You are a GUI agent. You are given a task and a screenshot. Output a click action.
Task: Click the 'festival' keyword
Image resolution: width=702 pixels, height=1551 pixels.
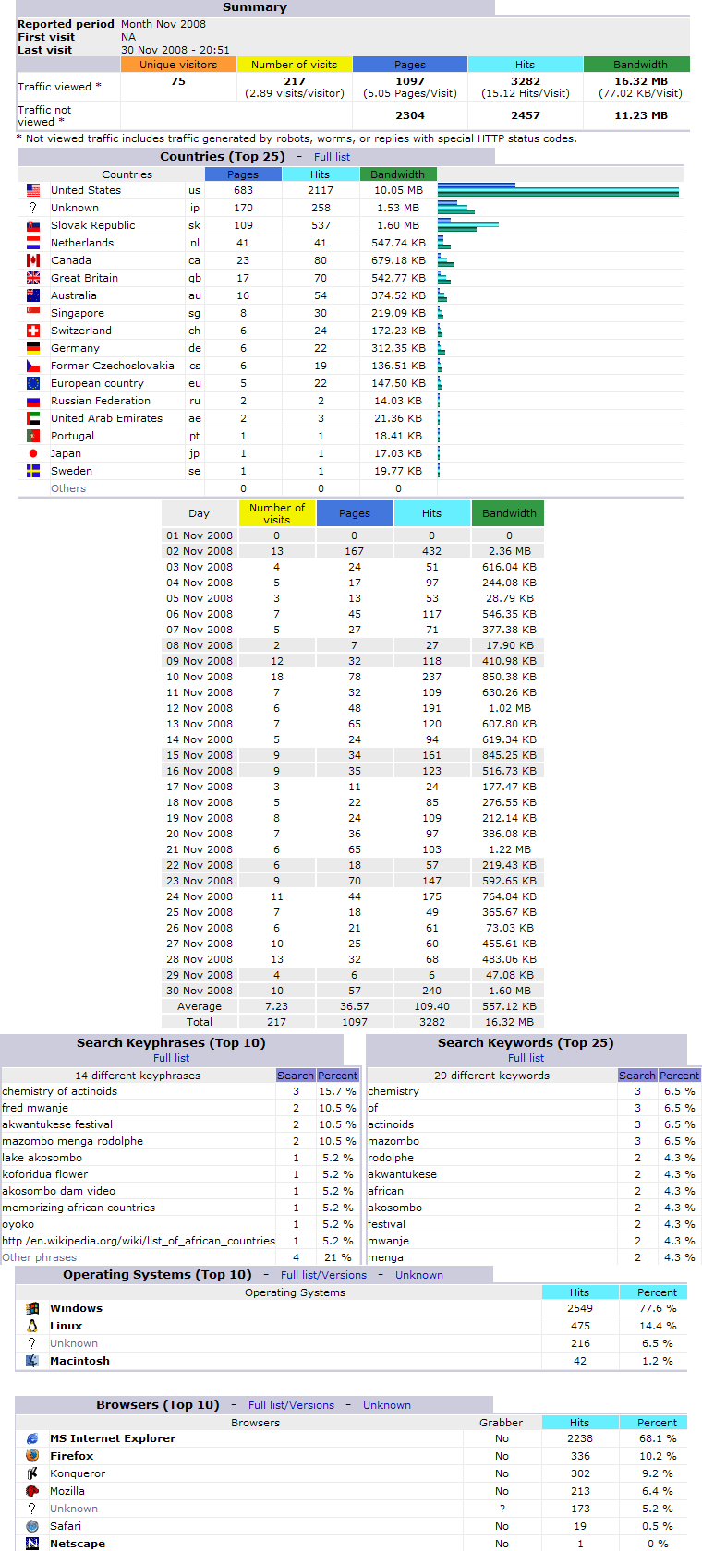(x=386, y=1224)
